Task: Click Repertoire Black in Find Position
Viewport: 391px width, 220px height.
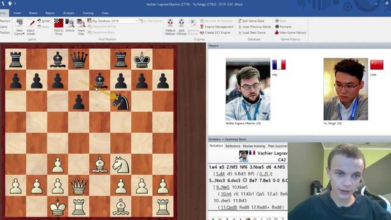Action: [x=101, y=32]
